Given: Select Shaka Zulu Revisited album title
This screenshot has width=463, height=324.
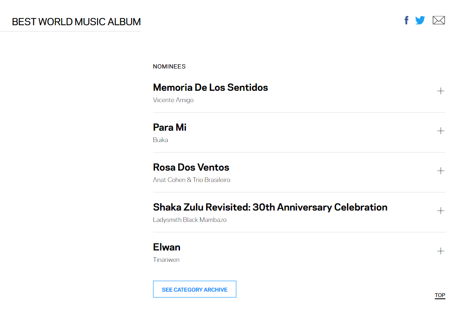Looking at the screenshot, I should coord(270,207).
